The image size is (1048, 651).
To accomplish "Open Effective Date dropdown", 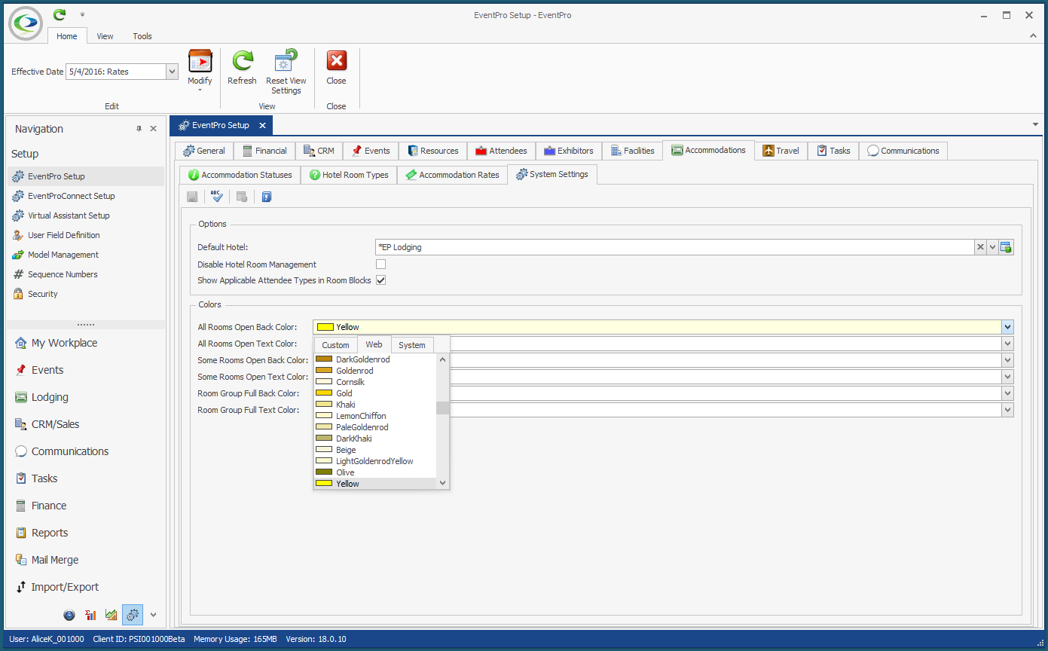I will tap(172, 72).
